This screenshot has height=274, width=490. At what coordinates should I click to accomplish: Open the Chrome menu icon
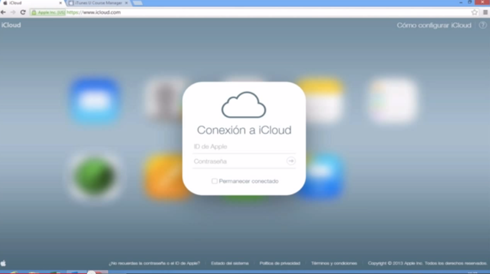point(485,13)
